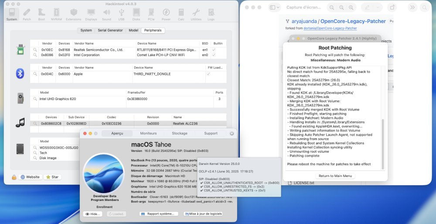
Task: Select the Aperçu tab in About window
Action: point(117,134)
